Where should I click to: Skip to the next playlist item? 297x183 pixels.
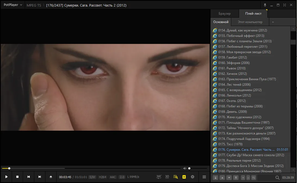(x=40, y=177)
